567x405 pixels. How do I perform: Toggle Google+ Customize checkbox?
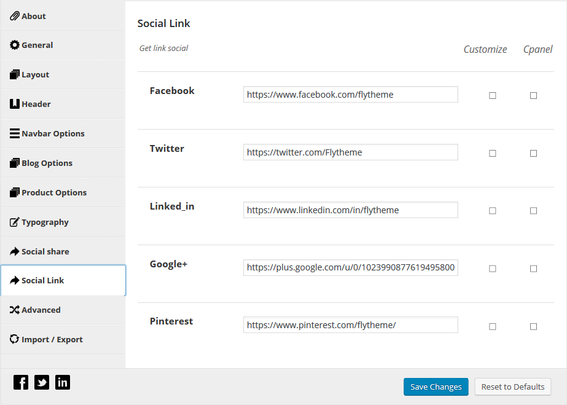(x=493, y=269)
